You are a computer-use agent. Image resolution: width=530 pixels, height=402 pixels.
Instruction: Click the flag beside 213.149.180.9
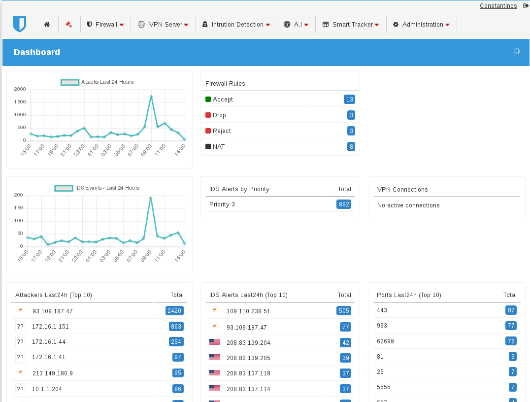[21, 372]
